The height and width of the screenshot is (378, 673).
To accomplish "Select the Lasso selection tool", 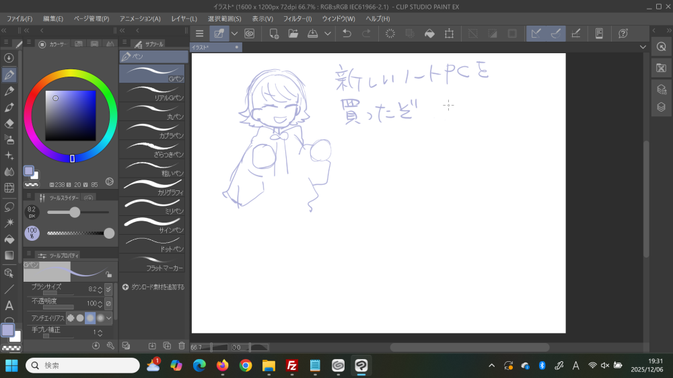I will [x=9, y=206].
